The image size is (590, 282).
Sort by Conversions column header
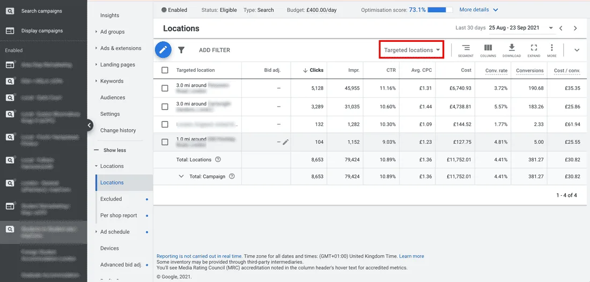[529, 70]
